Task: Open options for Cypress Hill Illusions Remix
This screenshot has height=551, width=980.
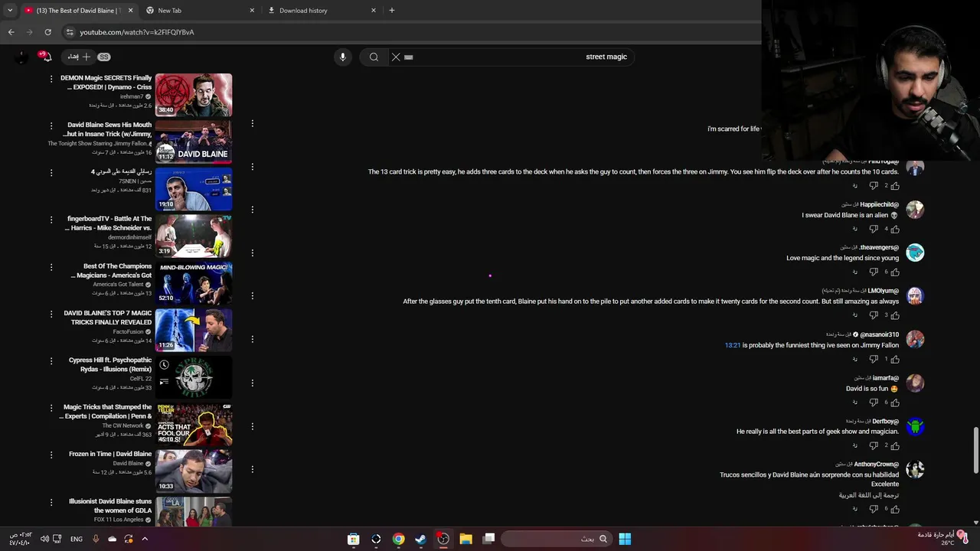Action: (x=51, y=361)
